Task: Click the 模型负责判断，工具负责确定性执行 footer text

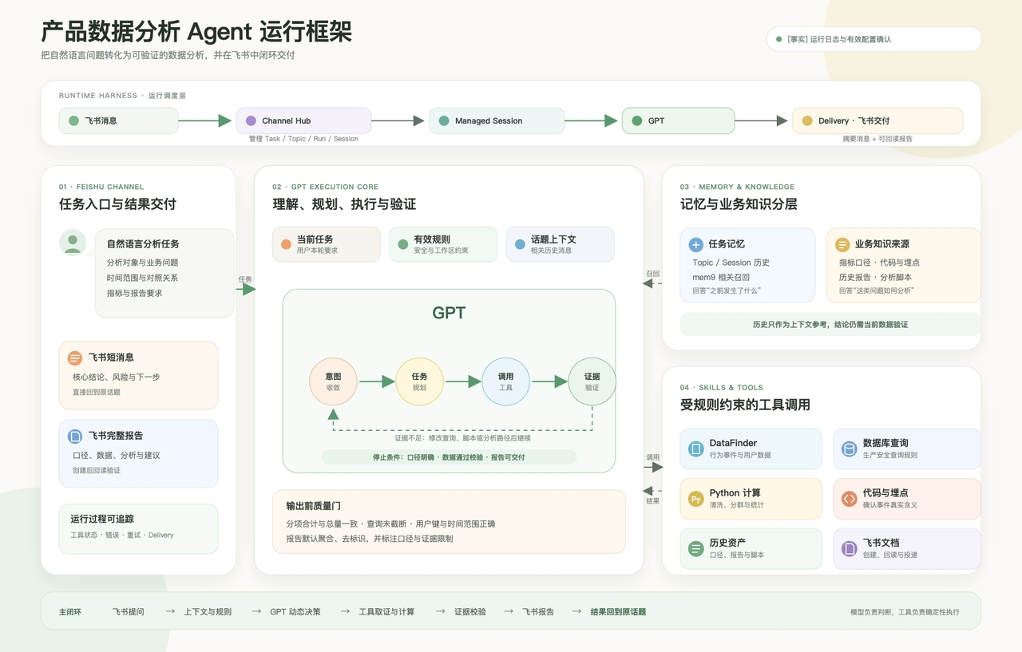Action: coord(905,612)
